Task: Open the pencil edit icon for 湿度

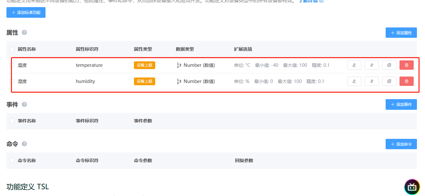Action: 354,81
